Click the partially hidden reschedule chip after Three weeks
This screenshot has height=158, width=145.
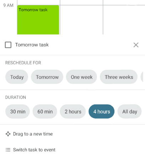(x=143, y=77)
